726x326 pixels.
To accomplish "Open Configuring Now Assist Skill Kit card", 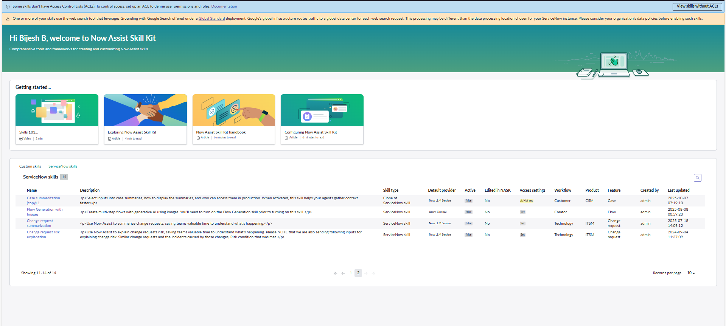I will 322,119.
